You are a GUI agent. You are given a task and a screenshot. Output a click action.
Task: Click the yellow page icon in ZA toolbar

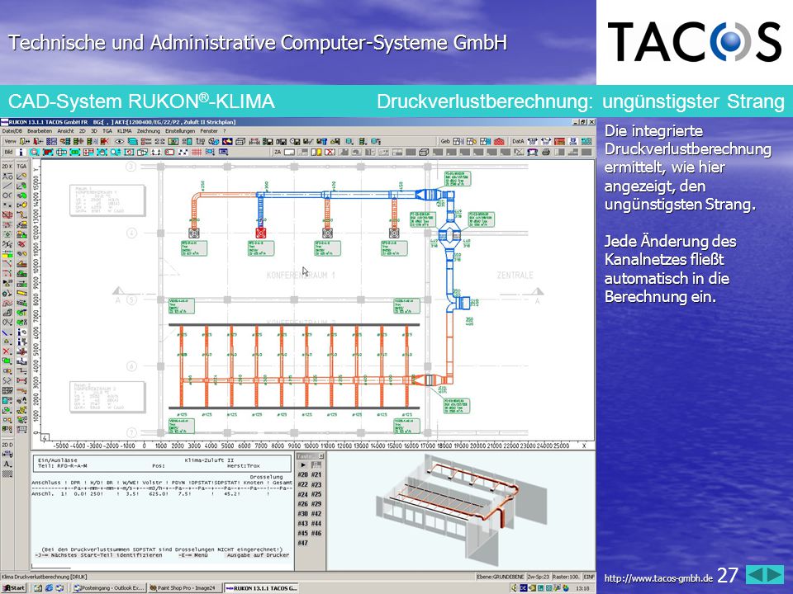pyautogui.click(x=316, y=152)
